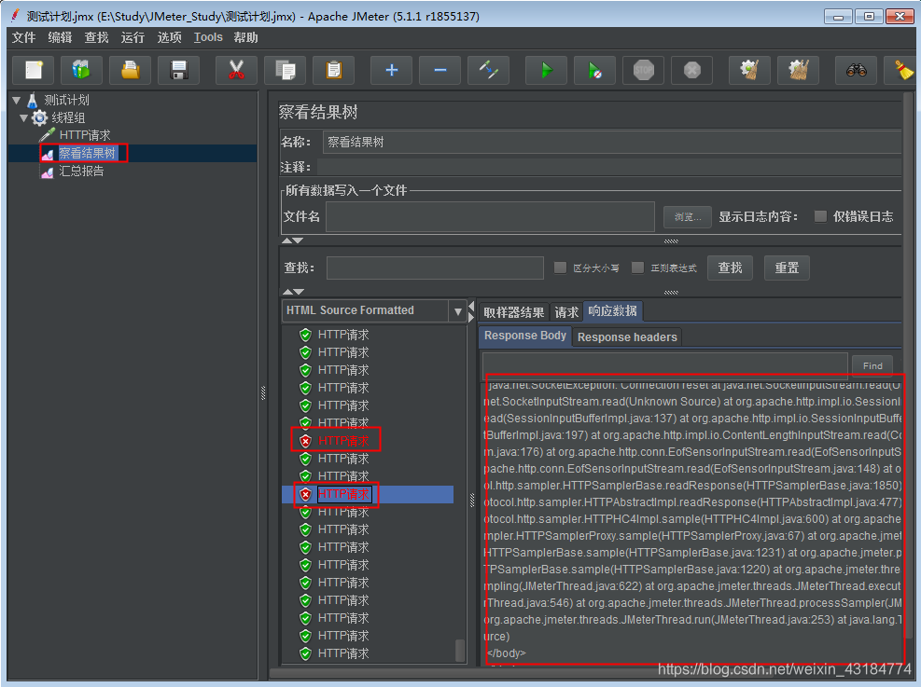Click the Find button in response panel
Screen dimensions: 921x687
872,365
